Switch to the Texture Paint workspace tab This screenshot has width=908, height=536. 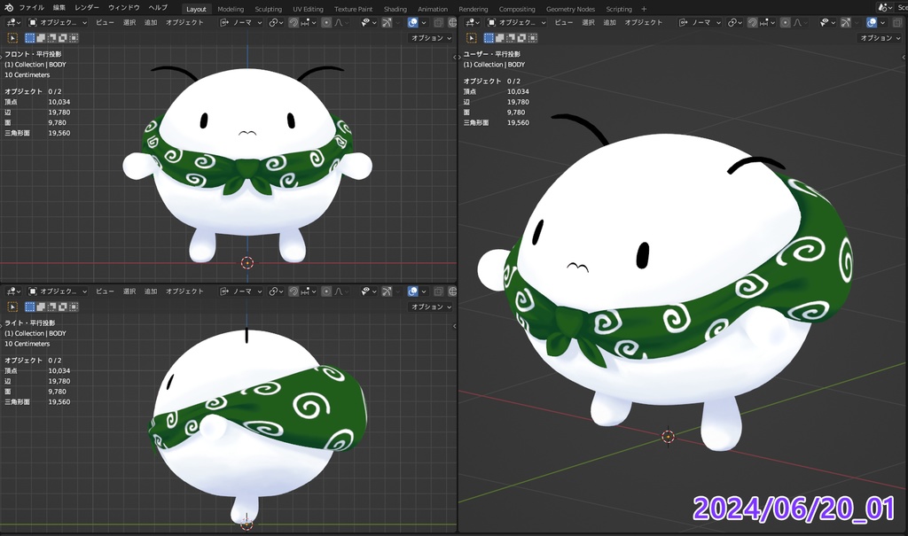pyautogui.click(x=353, y=9)
